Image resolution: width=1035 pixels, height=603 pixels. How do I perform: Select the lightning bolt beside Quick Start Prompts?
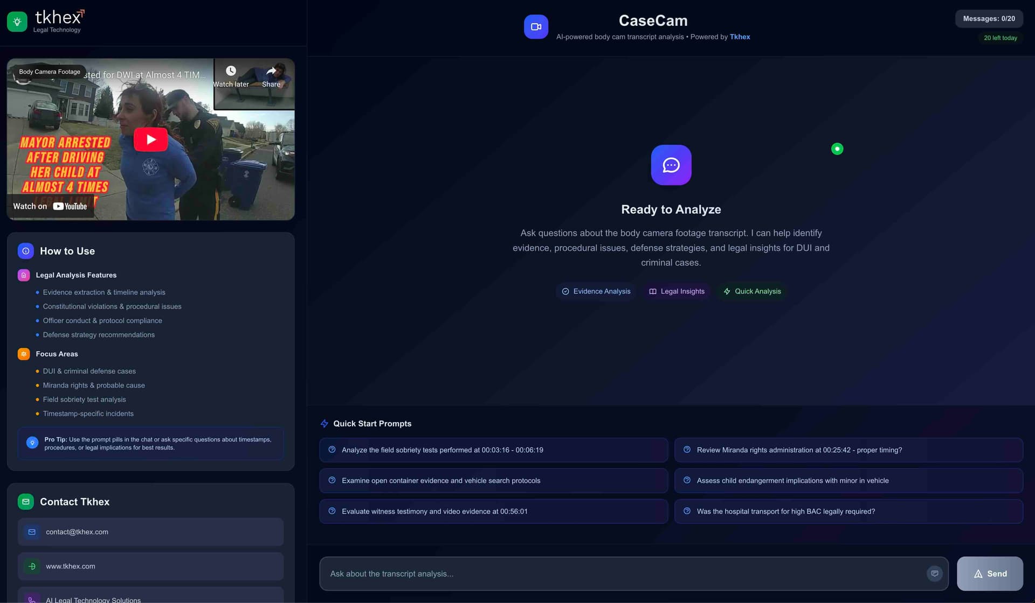click(x=324, y=423)
